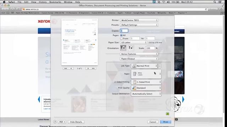Go to next preview page
Screen dimensions: 227x127
(x=88, y=68)
